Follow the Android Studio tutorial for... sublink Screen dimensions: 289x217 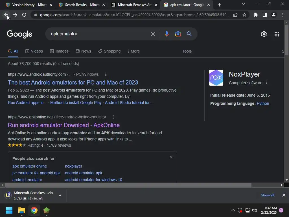pos(129,103)
